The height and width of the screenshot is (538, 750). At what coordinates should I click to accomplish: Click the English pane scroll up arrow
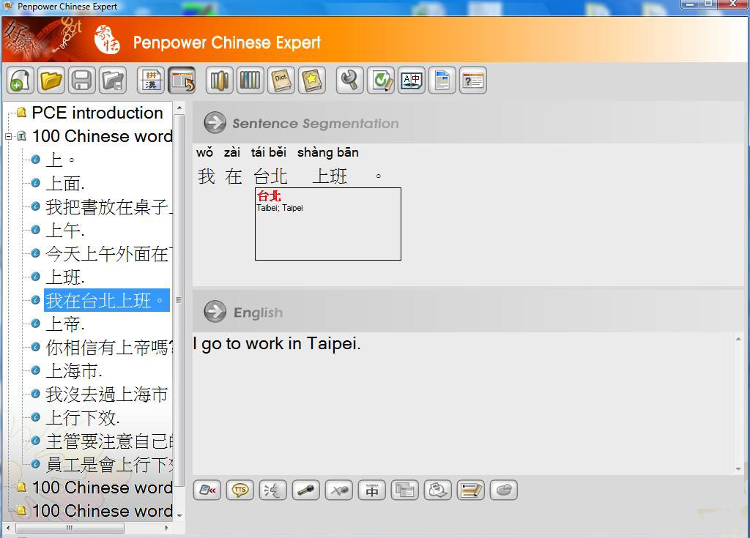coord(738,339)
